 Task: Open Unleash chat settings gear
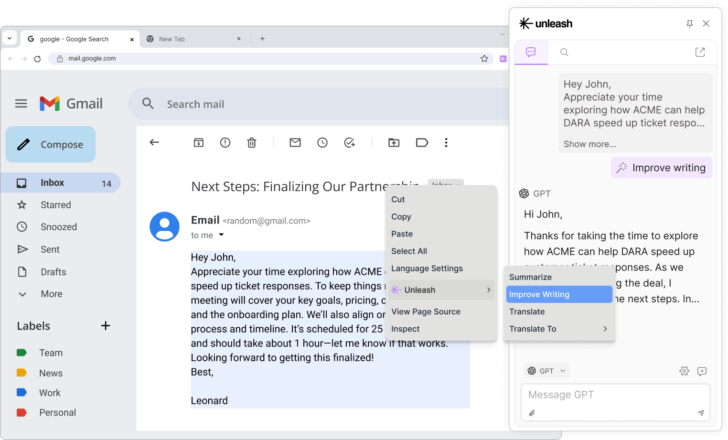click(x=685, y=371)
